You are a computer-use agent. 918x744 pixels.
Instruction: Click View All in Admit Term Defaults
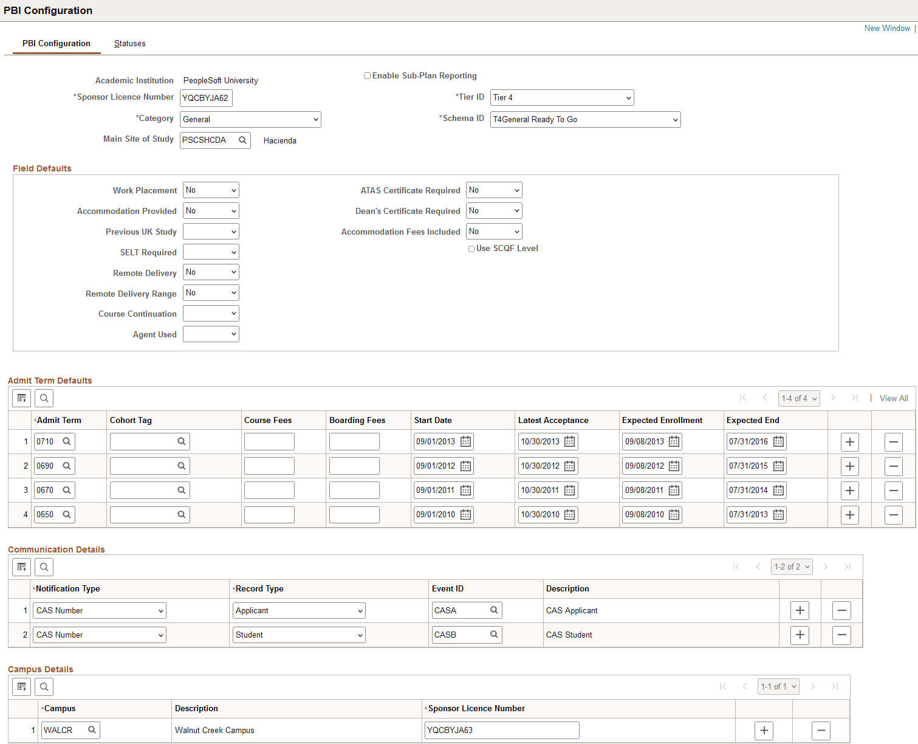tap(893, 398)
